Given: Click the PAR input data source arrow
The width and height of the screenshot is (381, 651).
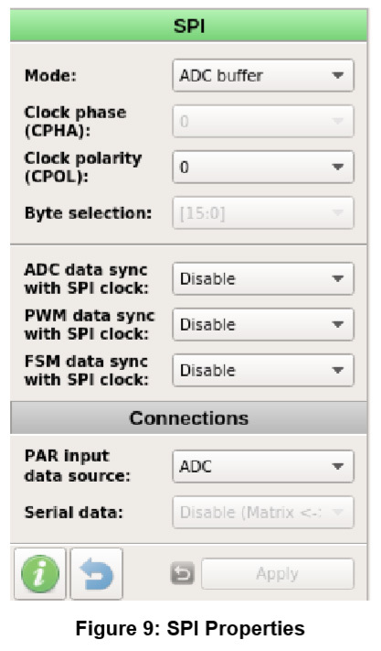Looking at the screenshot, I should (338, 466).
